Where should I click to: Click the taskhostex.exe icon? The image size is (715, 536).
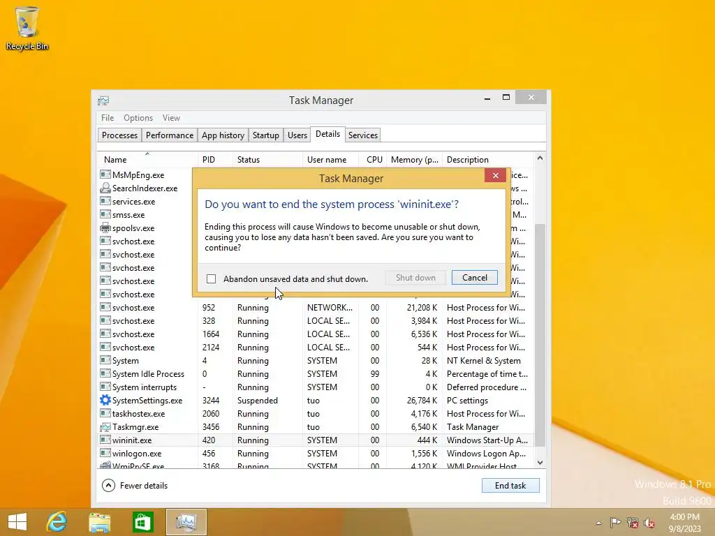tap(105, 413)
